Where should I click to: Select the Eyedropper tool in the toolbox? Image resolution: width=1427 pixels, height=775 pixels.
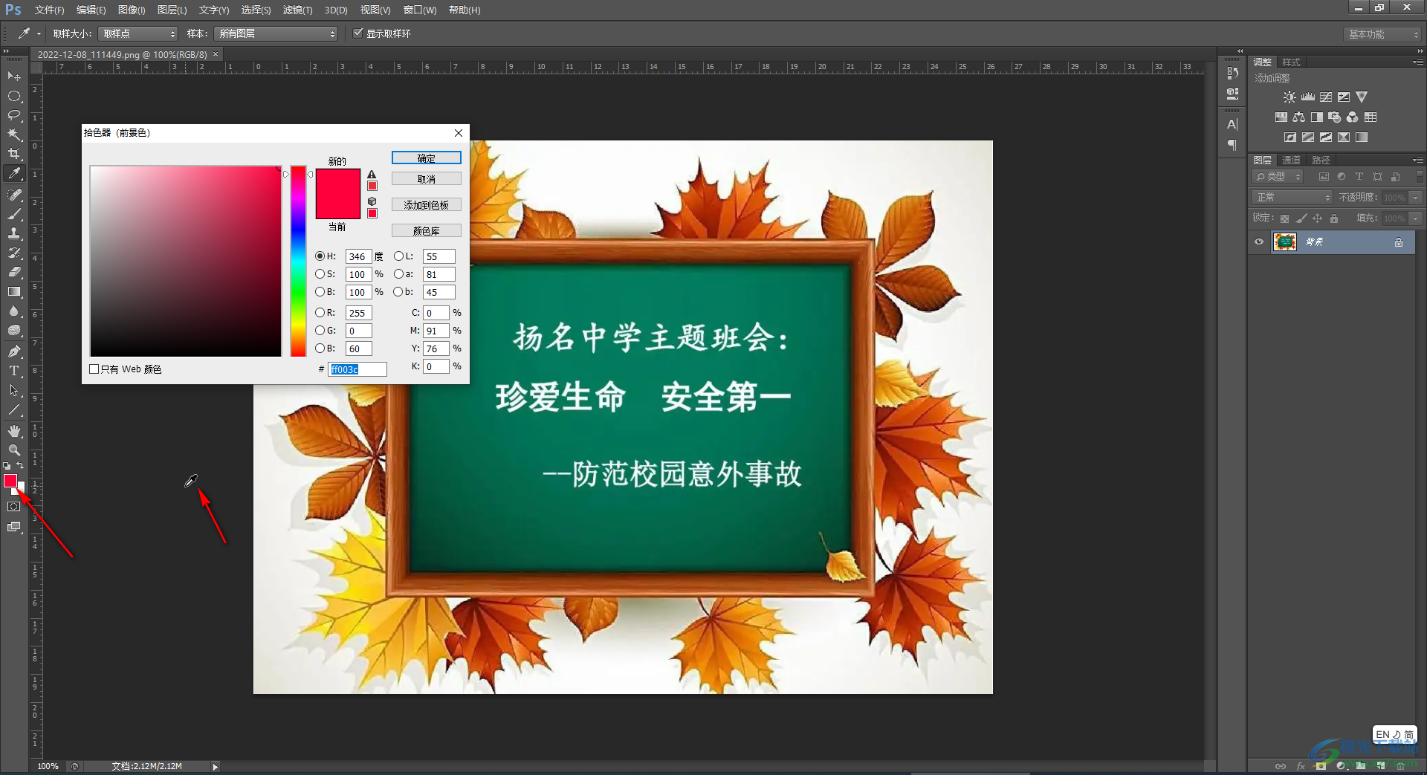pos(13,174)
